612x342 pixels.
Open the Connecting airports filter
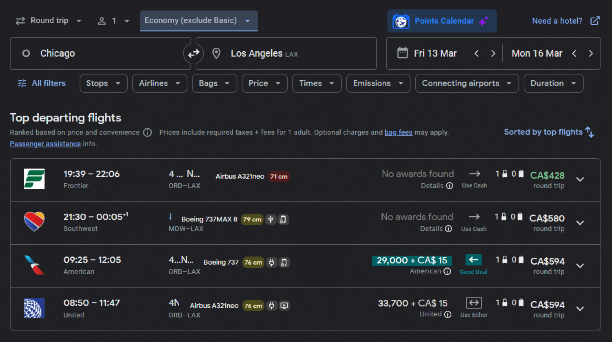coord(466,83)
